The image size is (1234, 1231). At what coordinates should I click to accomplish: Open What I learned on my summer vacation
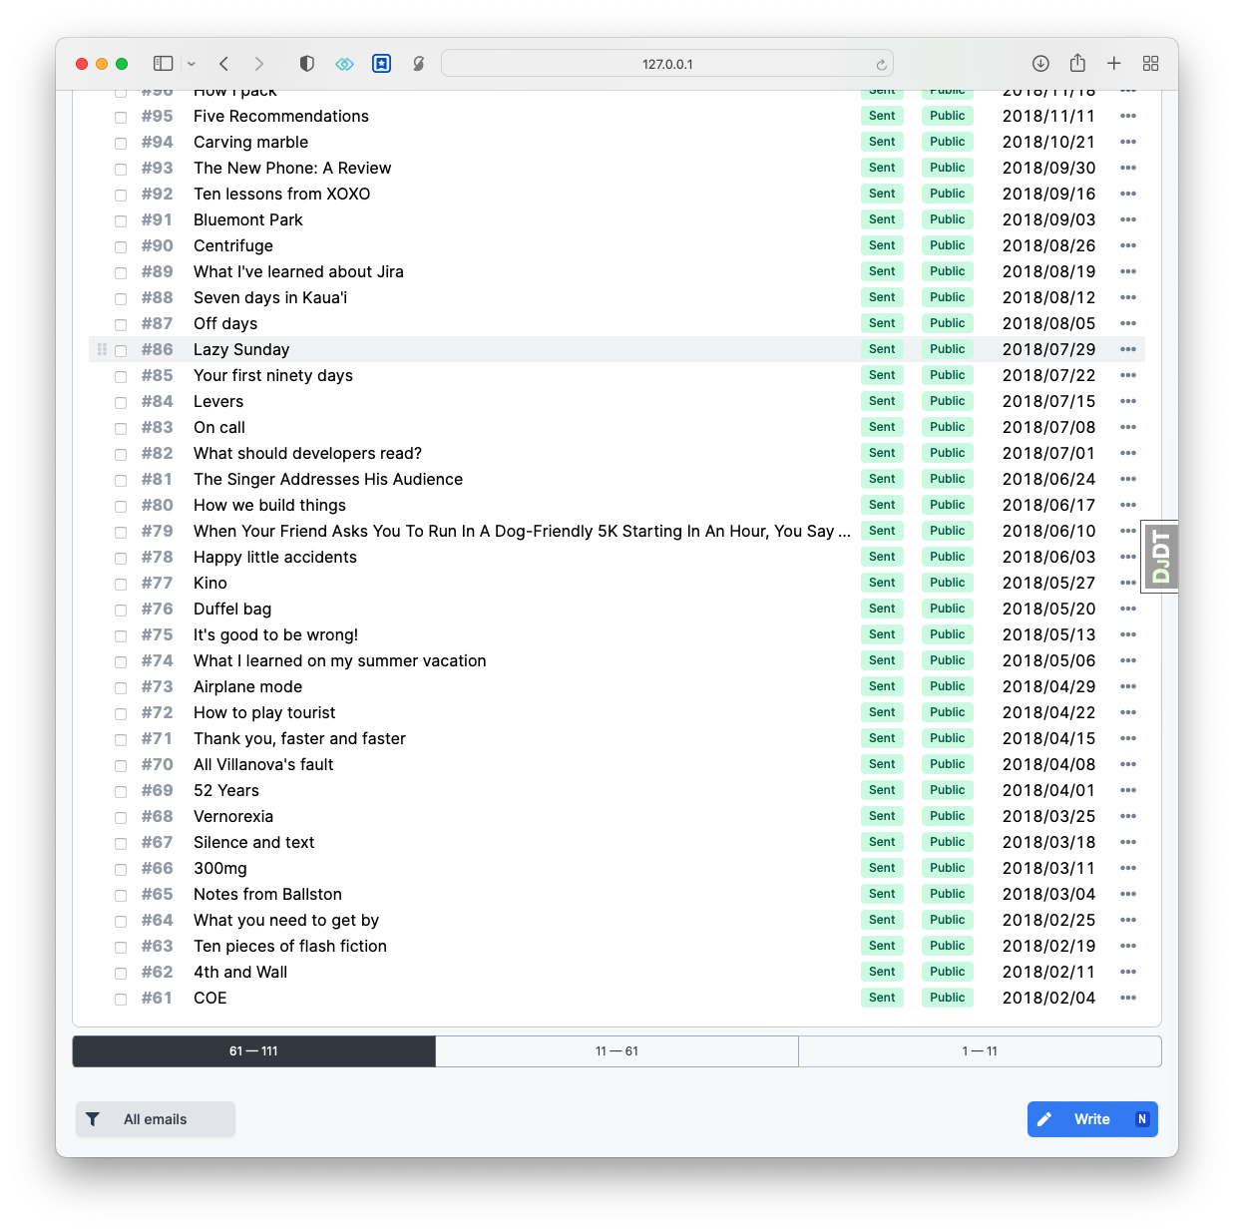[340, 660]
